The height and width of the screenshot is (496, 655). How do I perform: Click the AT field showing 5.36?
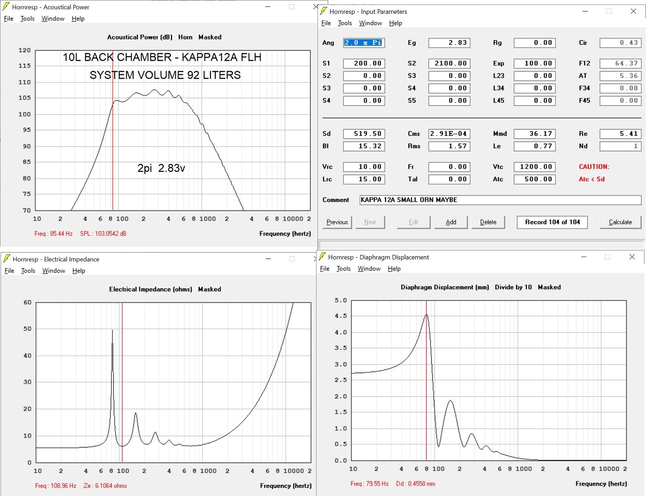click(x=621, y=76)
